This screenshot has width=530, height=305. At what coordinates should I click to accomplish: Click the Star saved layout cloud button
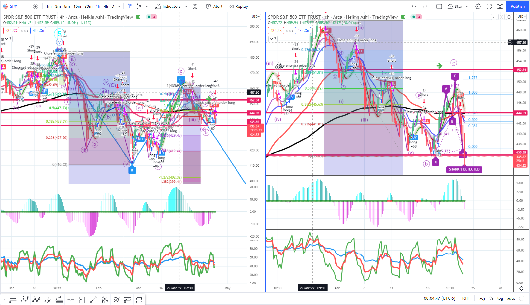pos(454,6)
